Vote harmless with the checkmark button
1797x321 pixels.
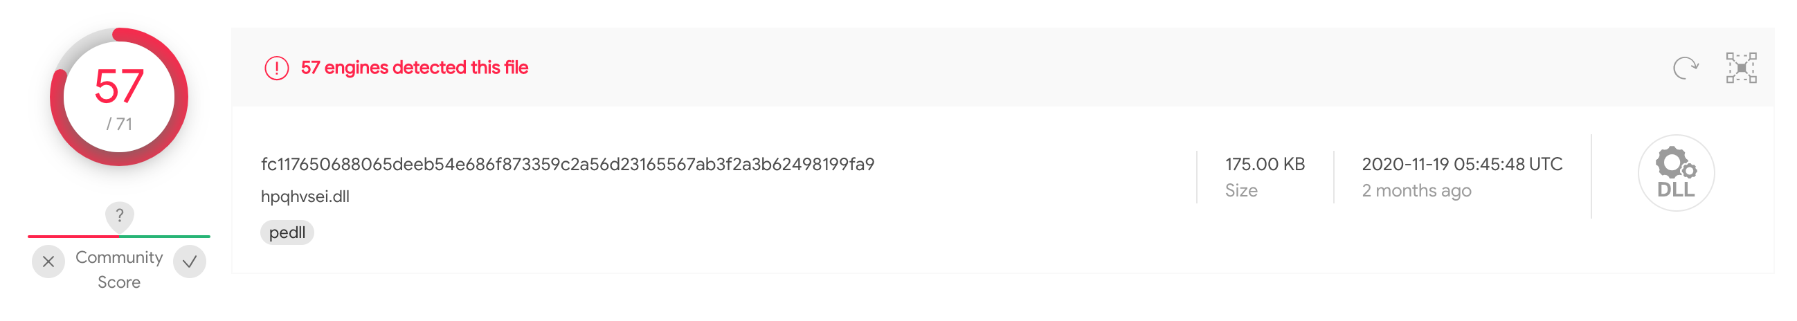190,262
